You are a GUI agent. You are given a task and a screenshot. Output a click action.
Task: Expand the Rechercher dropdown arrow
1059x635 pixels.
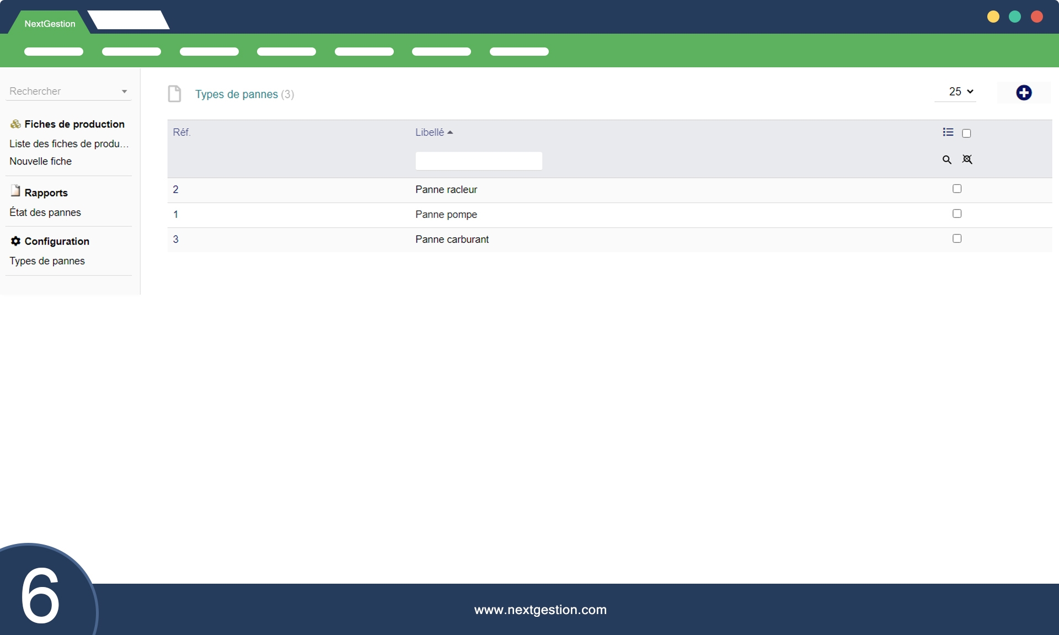pos(125,92)
